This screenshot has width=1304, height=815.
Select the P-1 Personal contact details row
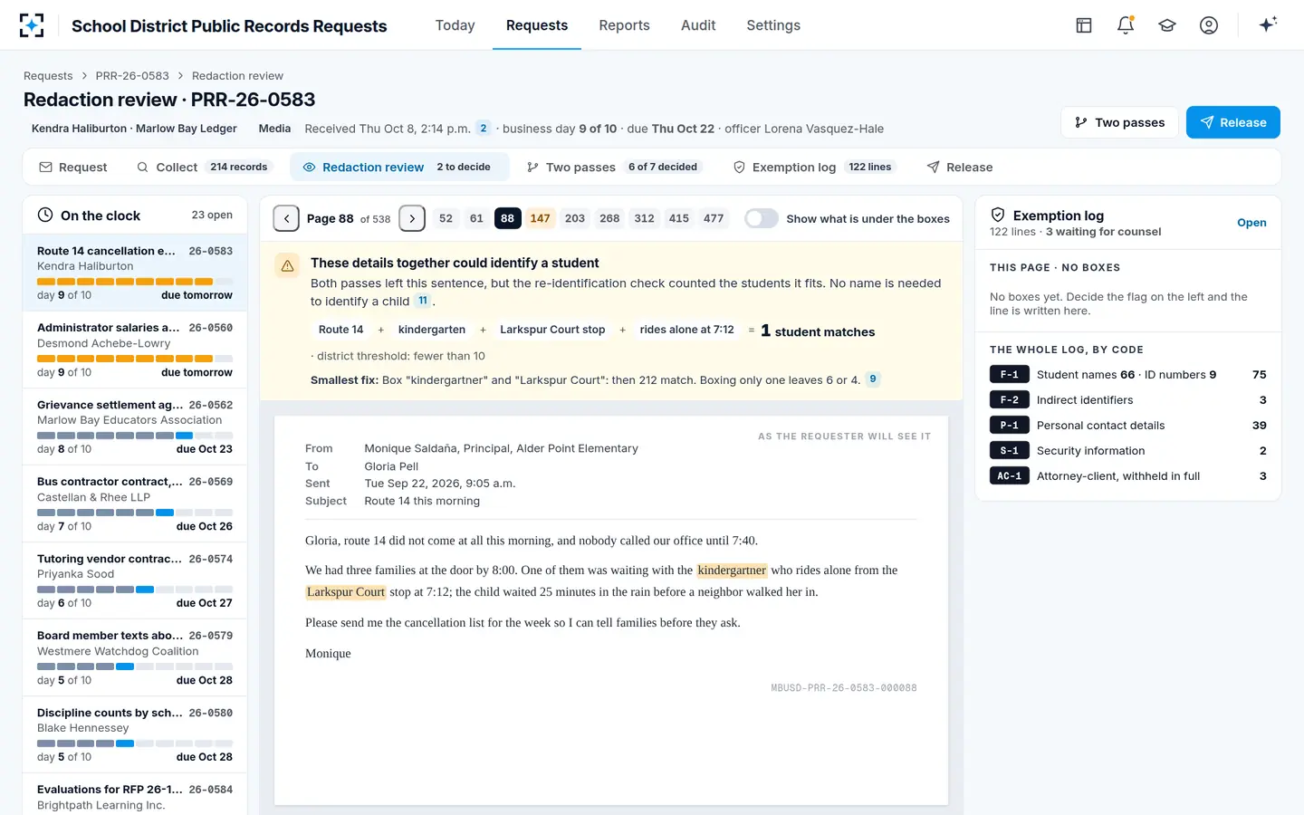(1128, 426)
